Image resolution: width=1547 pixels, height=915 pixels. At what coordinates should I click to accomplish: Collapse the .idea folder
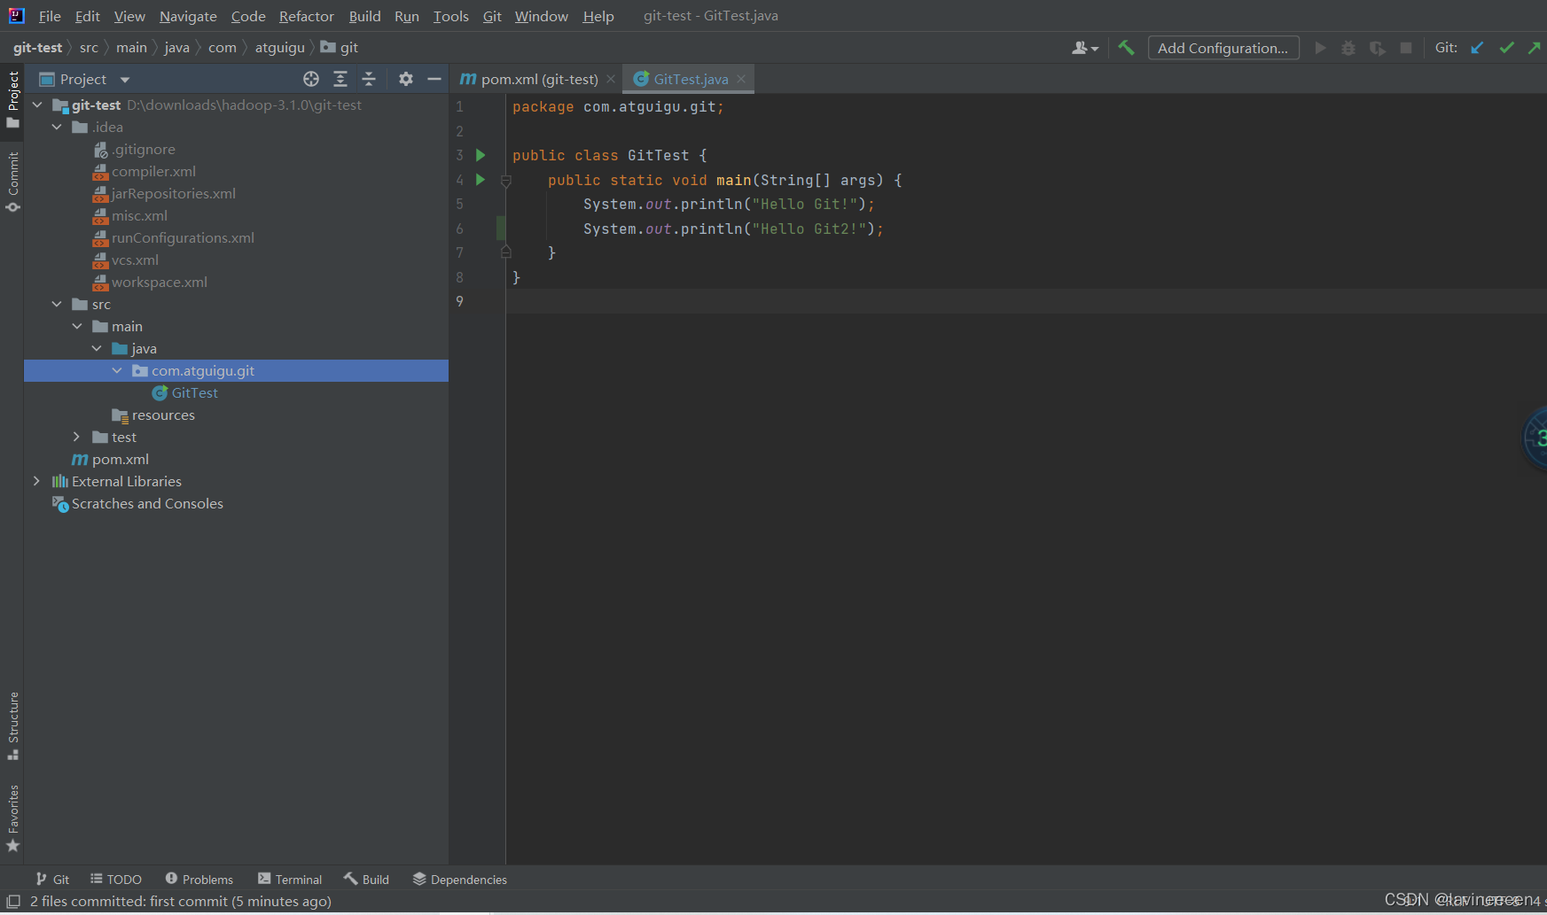point(58,127)
